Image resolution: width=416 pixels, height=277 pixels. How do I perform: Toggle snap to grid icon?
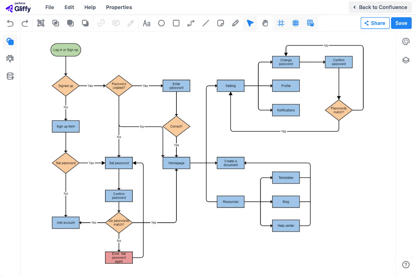point(281,23)
